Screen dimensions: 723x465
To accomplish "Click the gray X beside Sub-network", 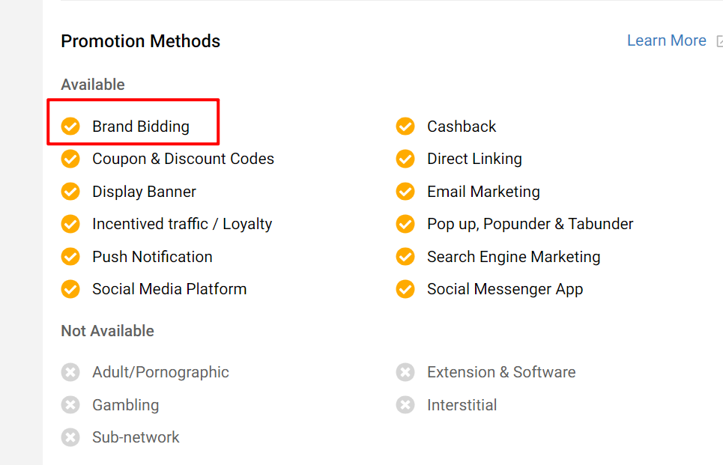I will point(70,437).
